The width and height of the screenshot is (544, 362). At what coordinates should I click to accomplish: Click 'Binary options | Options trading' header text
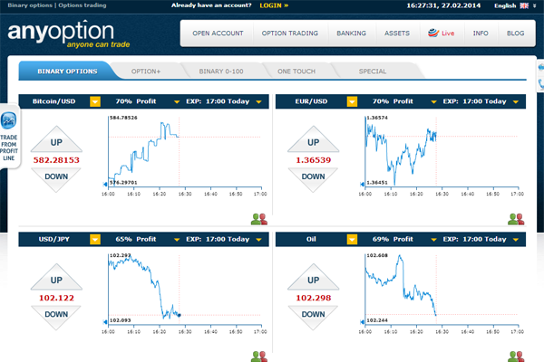coord(57,5)
